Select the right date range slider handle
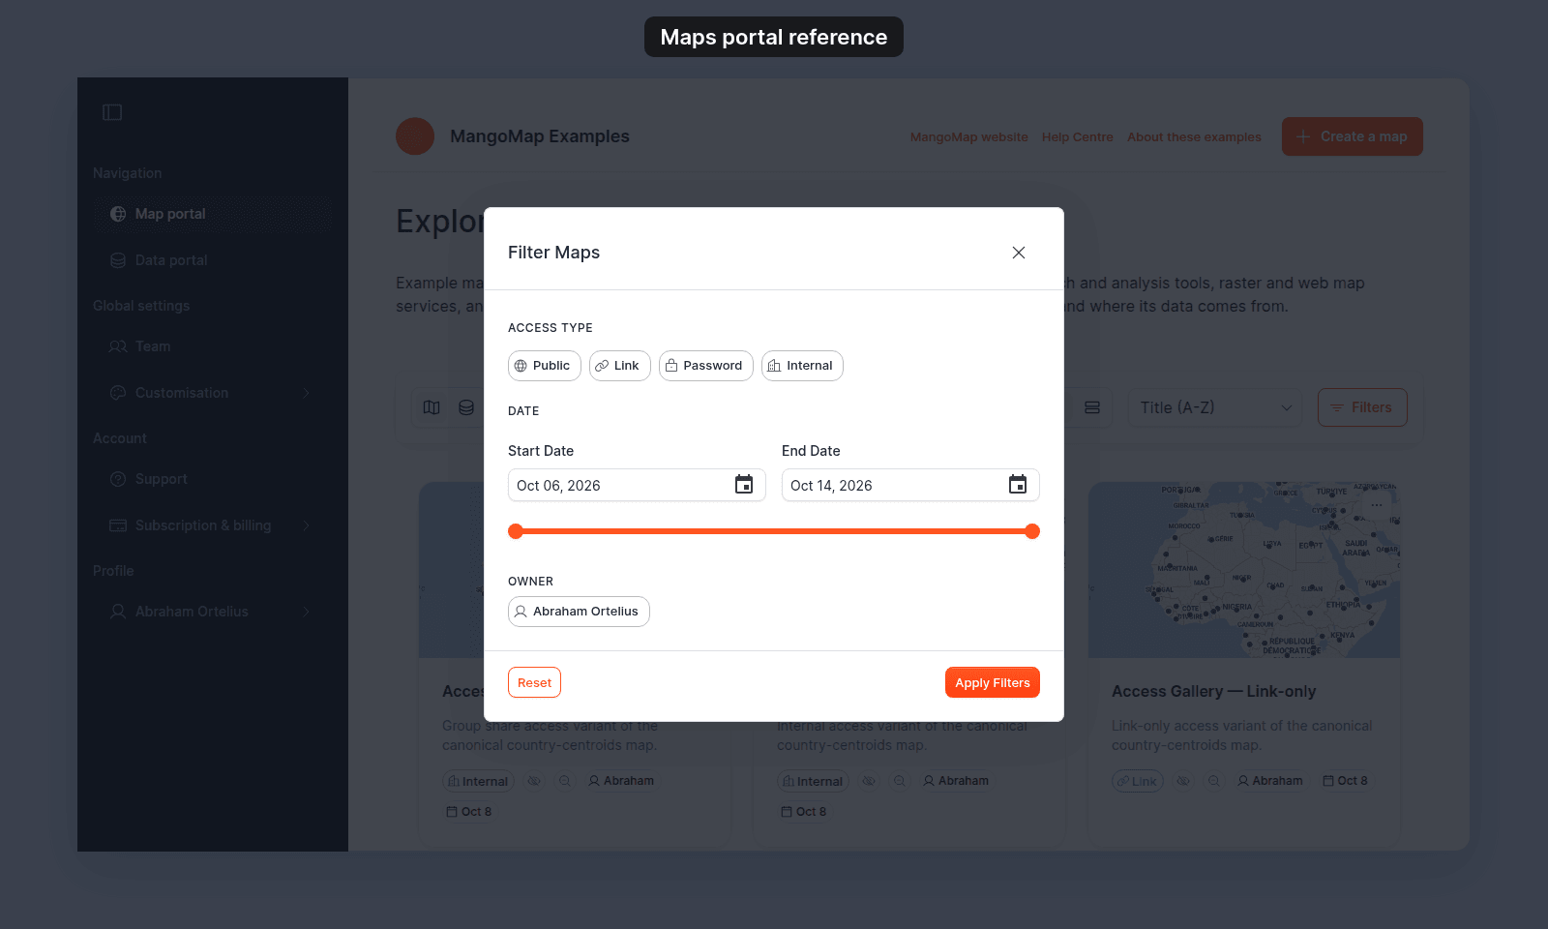The image size is (1548, 929). click(1032, 531)
